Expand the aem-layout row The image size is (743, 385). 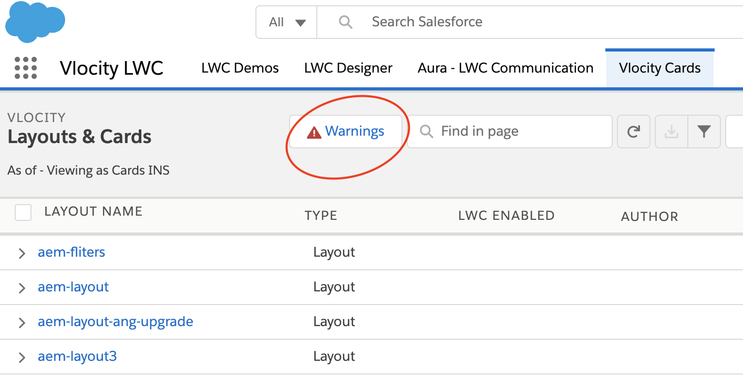coord(22,288)
